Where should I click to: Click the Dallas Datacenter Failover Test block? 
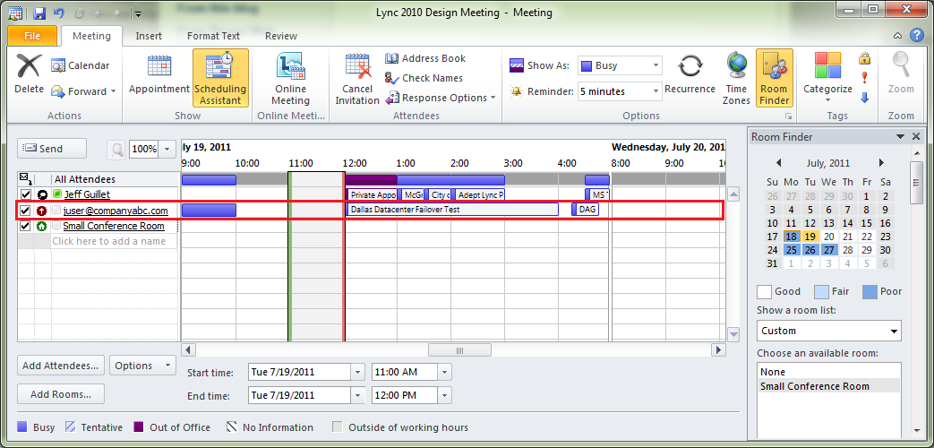[x=452, y=210]
